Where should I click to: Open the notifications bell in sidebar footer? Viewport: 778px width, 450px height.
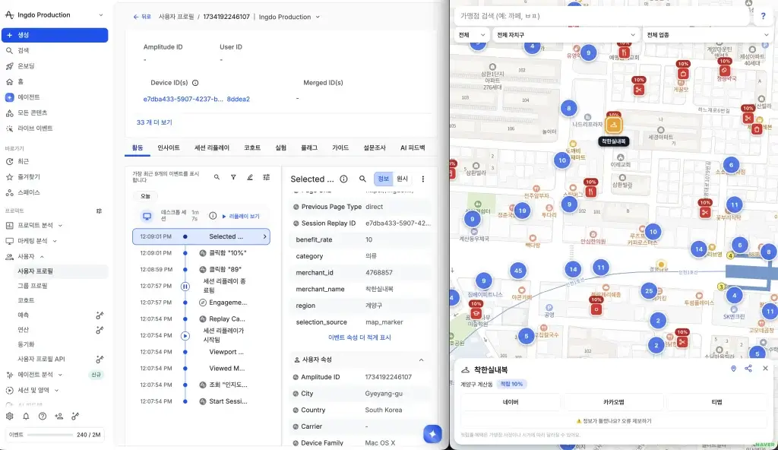[26, 417]
